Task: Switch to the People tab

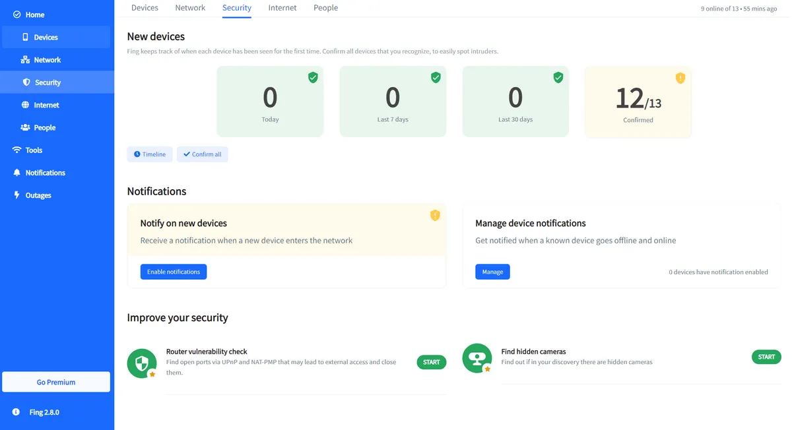Action: [x=325, y=8]
